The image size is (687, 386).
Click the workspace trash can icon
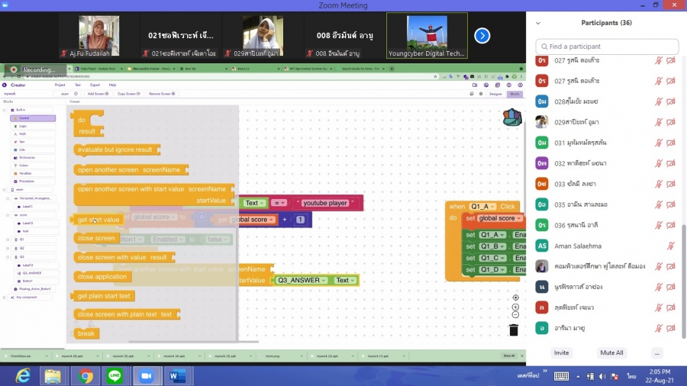coord(514,330)
